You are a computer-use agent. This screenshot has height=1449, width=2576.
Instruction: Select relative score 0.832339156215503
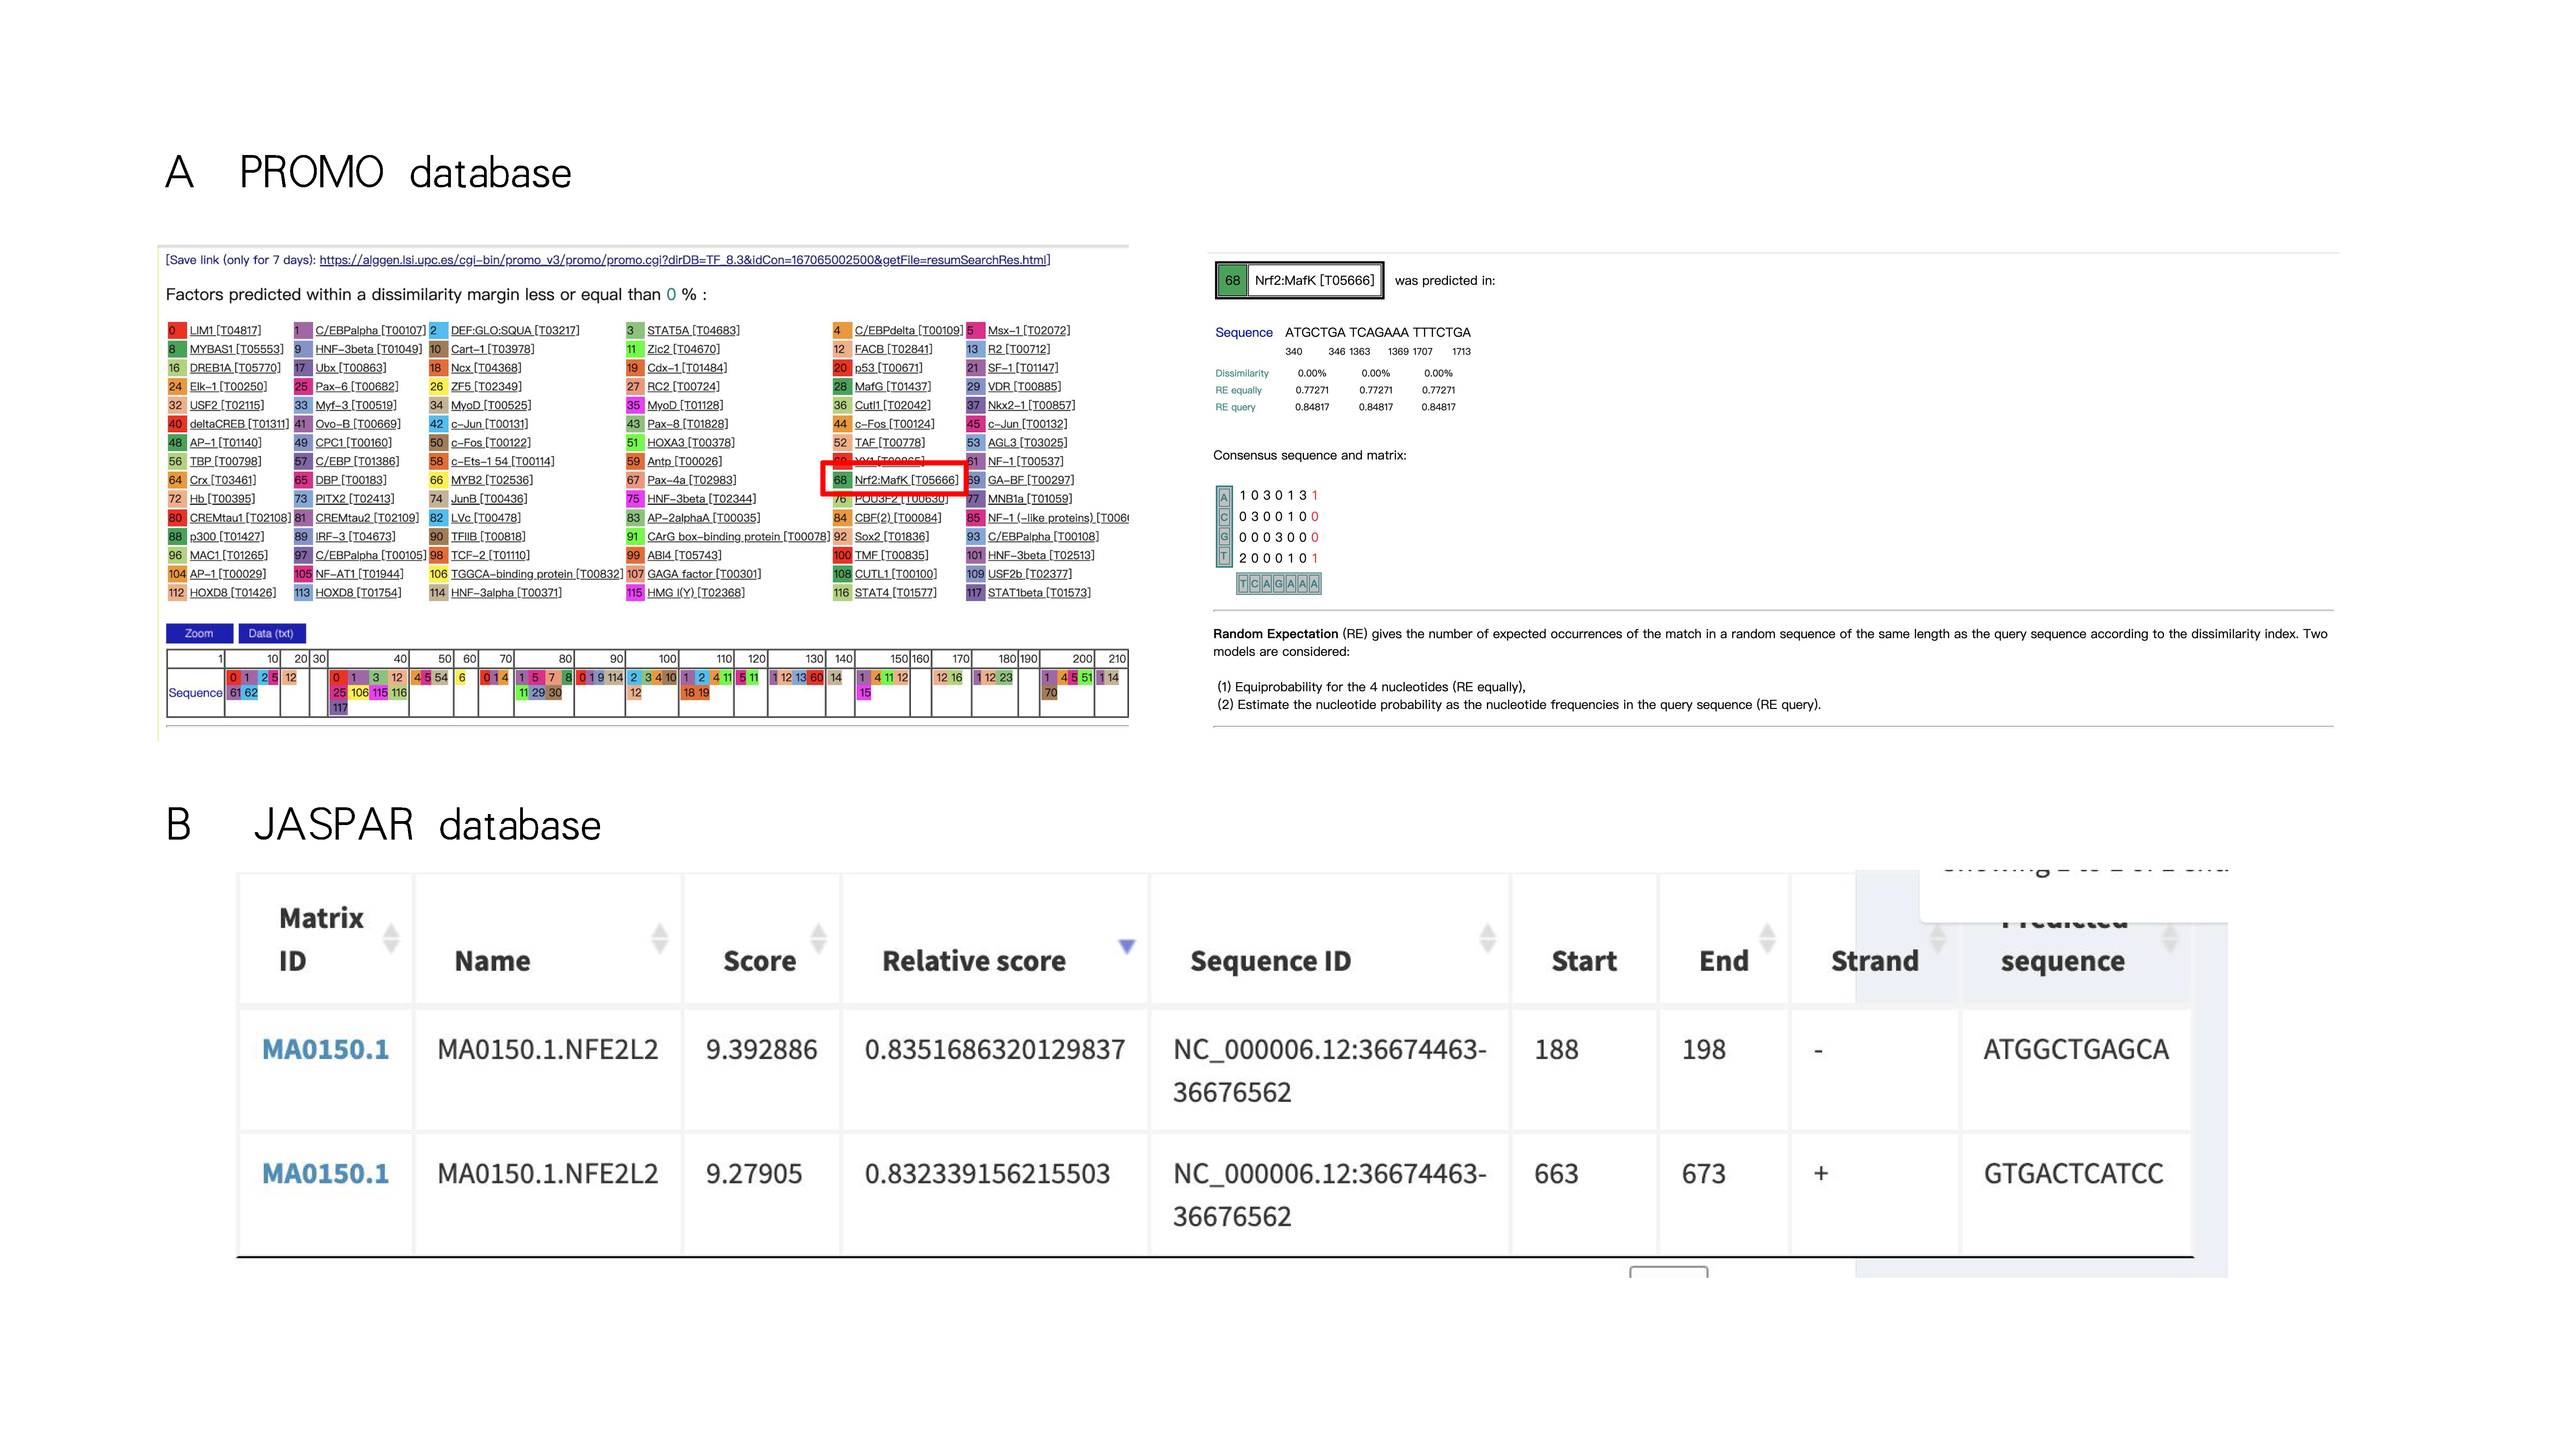[987, 1173]
